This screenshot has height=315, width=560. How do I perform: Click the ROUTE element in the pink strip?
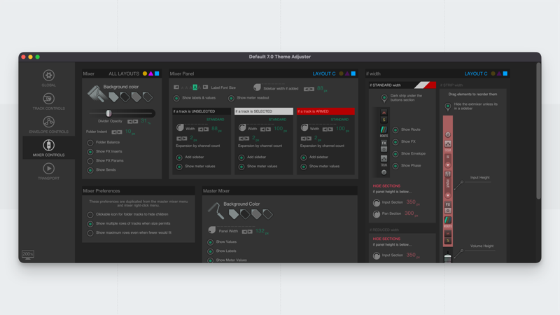(x=447, y=222)
